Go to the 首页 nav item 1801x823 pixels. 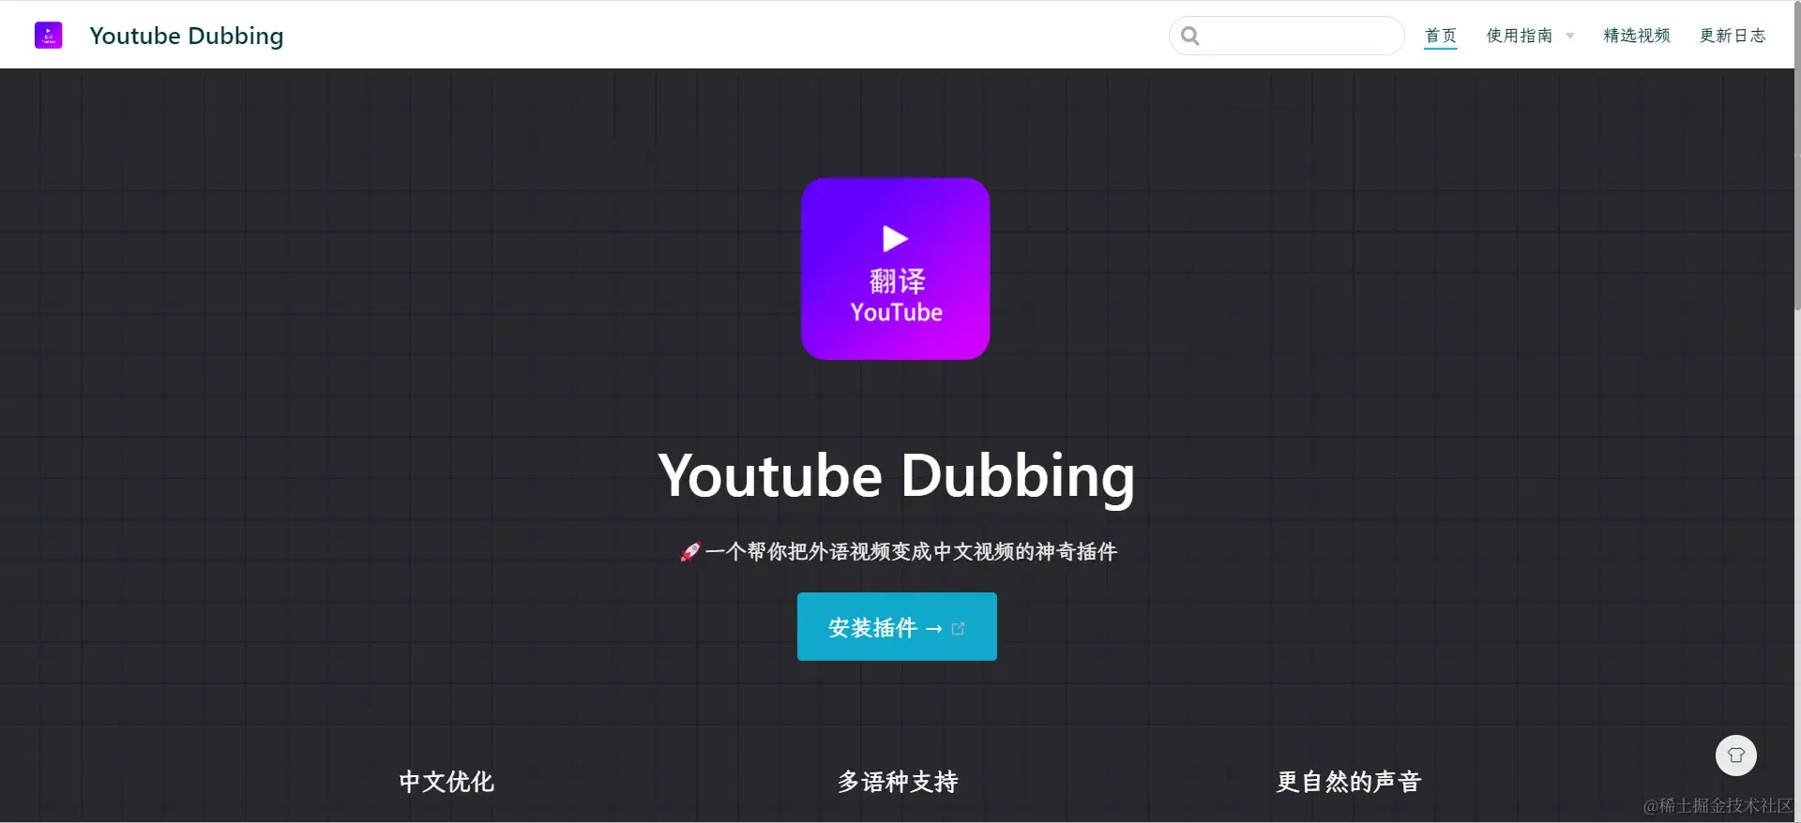[1440, 36]
